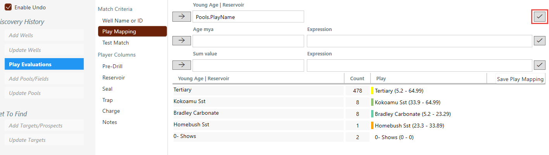Click the arrow button beside Sum value field
The height and width of the screenshot is (155, 549).
tap(182, 65)
